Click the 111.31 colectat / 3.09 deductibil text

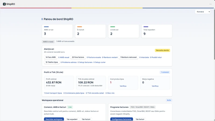[x=90, y=86]
